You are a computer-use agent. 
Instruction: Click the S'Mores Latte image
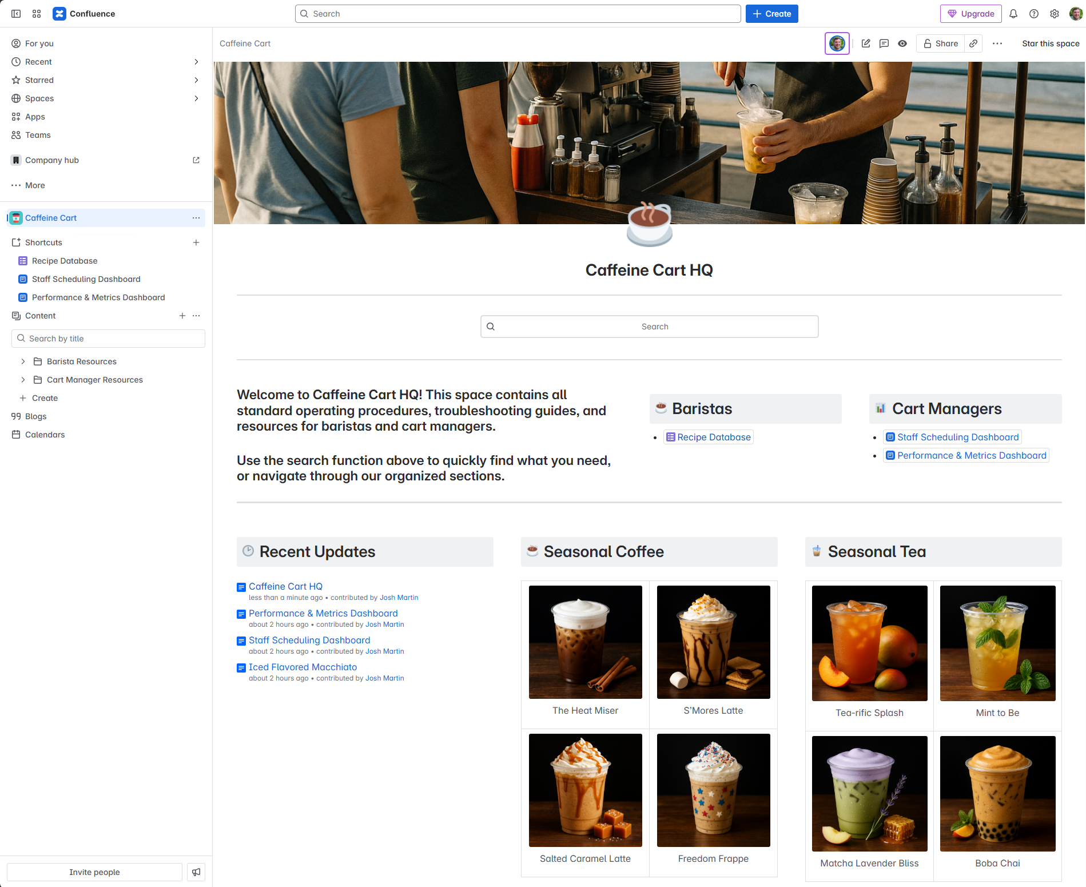[x=713, y=642]
